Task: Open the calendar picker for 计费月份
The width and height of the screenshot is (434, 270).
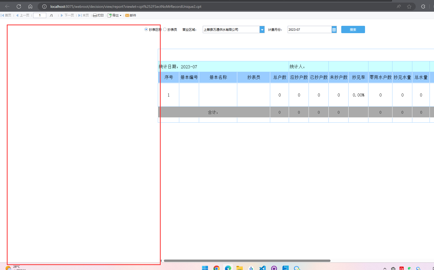Action: (x=334, y=30)
